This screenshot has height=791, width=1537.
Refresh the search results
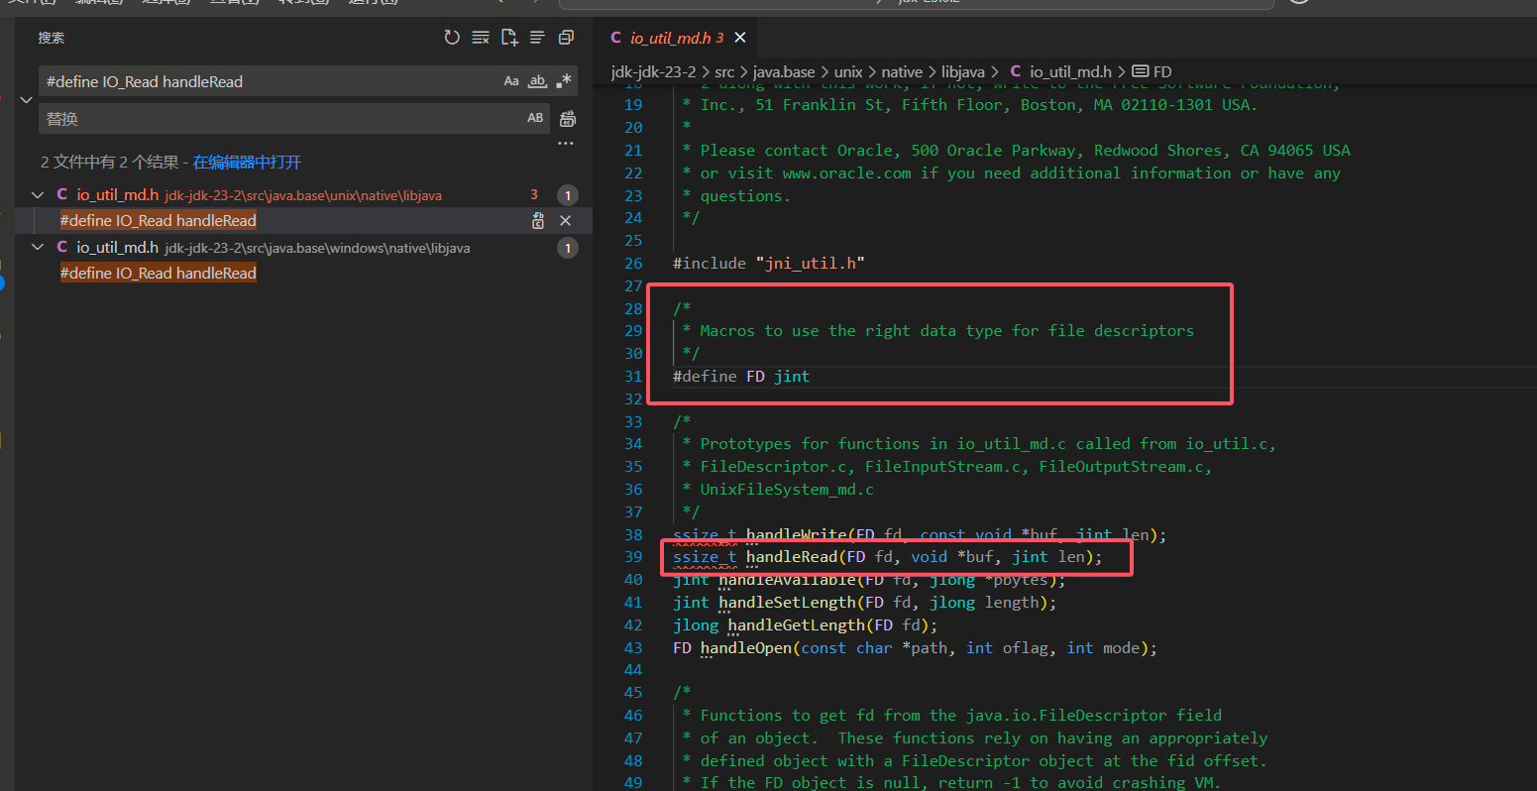(x=452, y=38)
